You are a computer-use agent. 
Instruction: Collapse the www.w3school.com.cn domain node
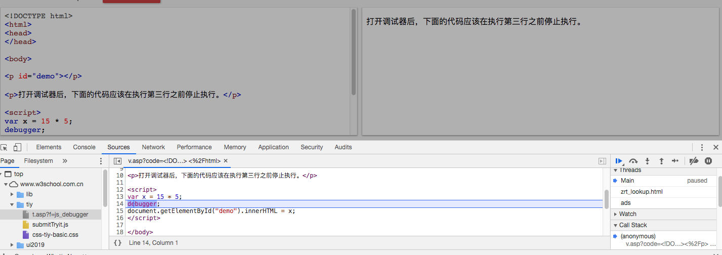tap(6, 184)
